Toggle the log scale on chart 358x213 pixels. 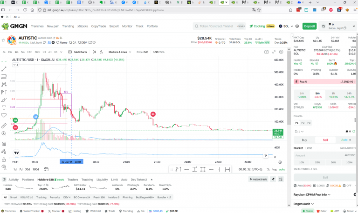(x=275, y=169)
